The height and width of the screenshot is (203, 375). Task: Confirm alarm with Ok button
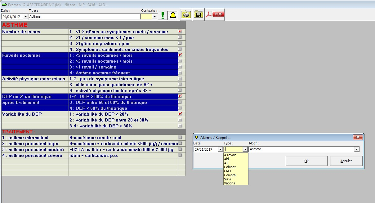(x=306, y=161)
